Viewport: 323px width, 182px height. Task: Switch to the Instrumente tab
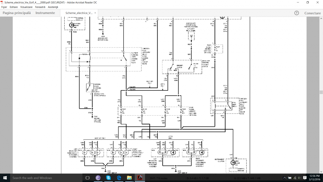(45, 13)
